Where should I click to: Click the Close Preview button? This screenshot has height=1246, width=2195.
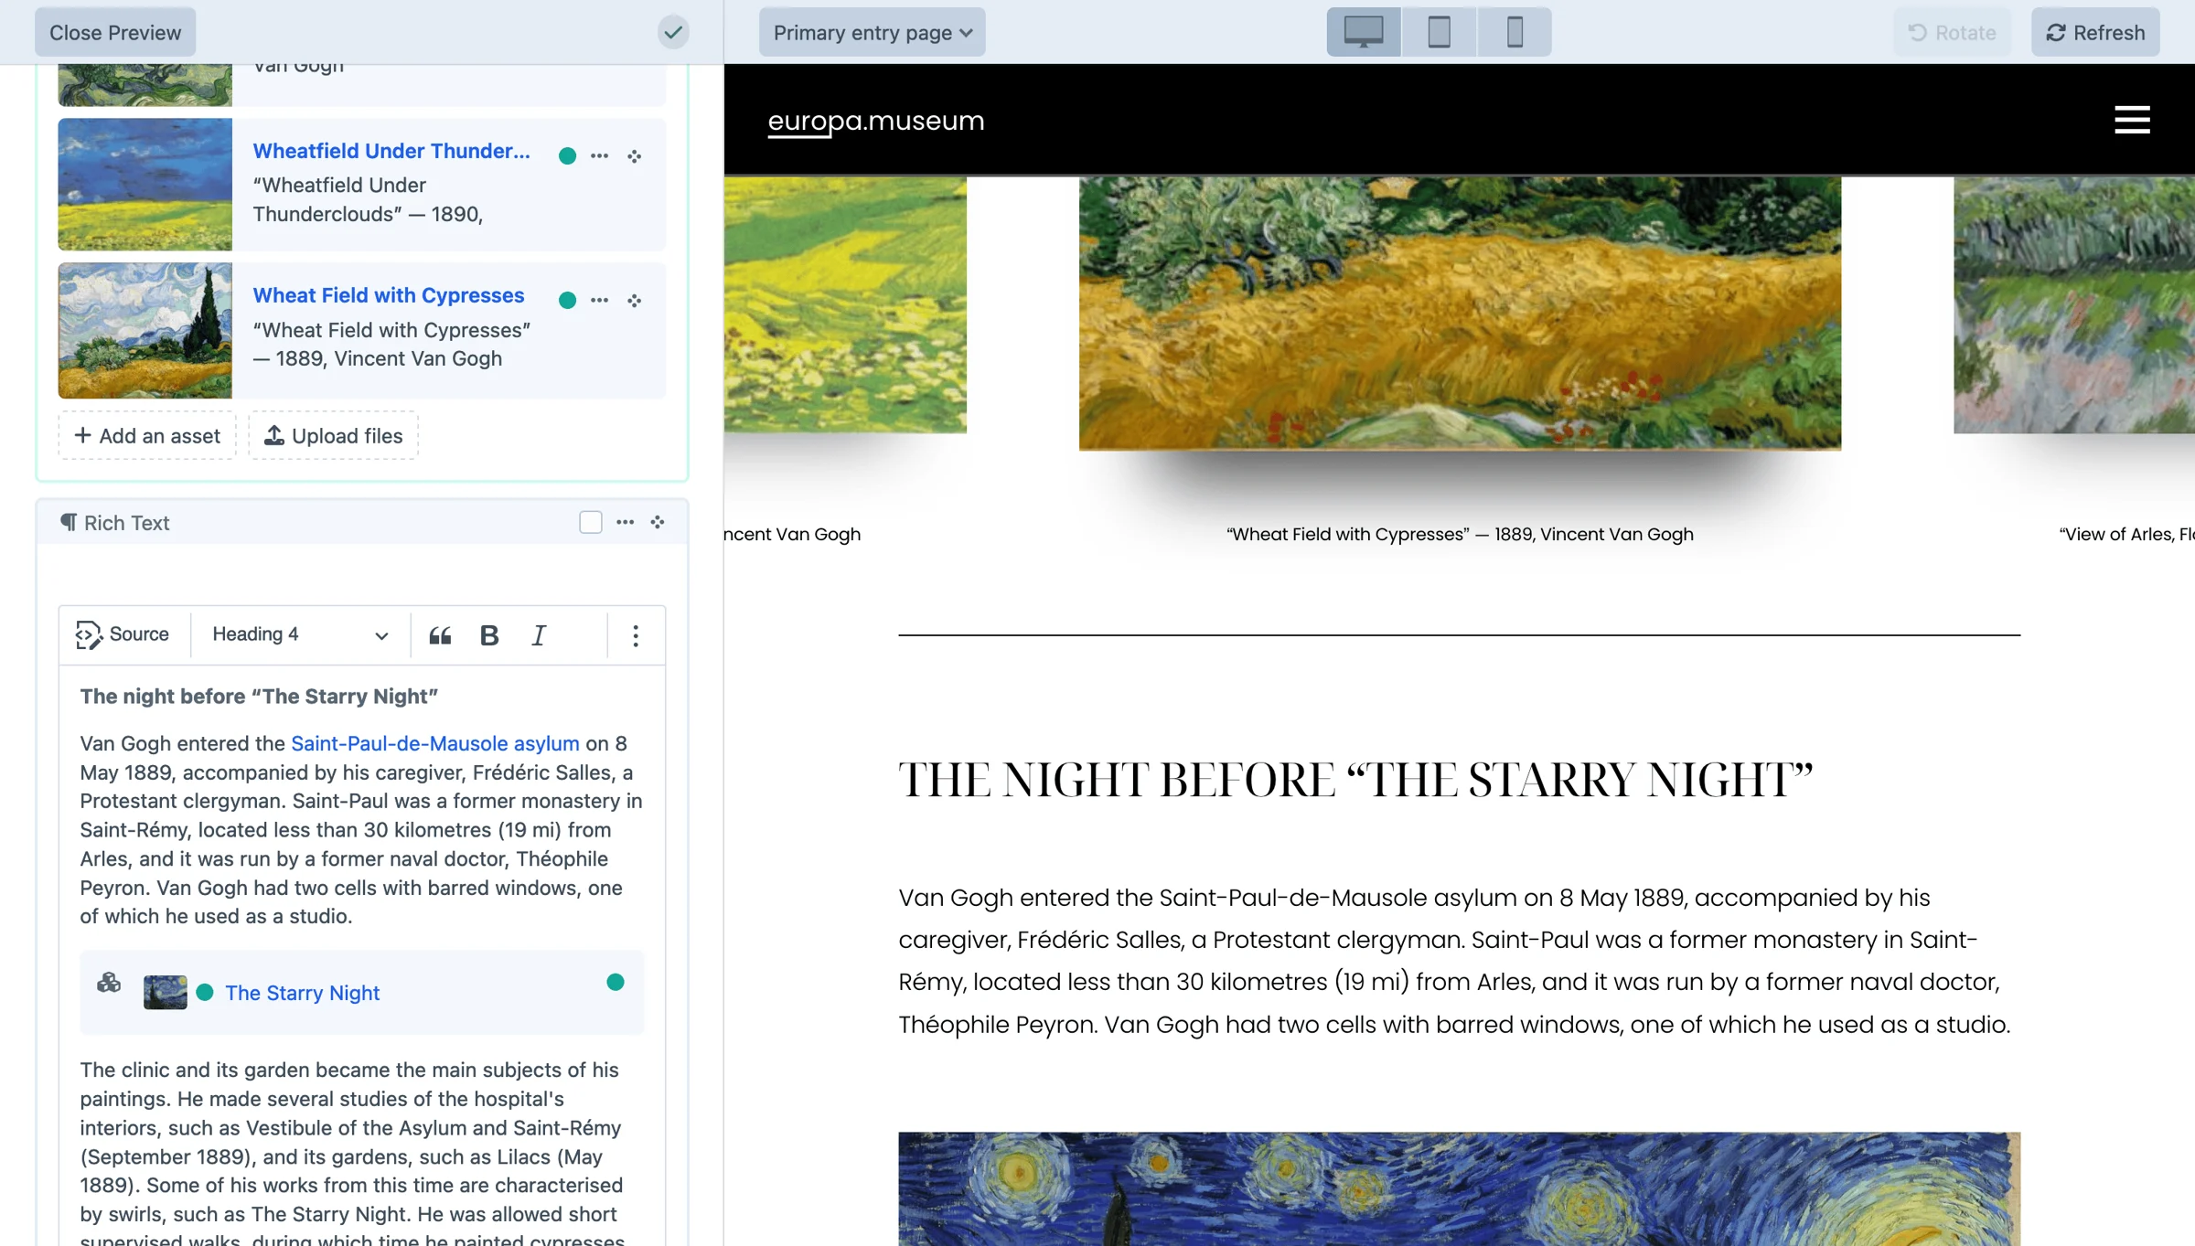point(115,32)
